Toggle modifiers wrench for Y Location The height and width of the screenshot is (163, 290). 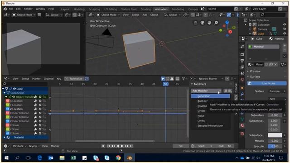click(x=35, y=105)
